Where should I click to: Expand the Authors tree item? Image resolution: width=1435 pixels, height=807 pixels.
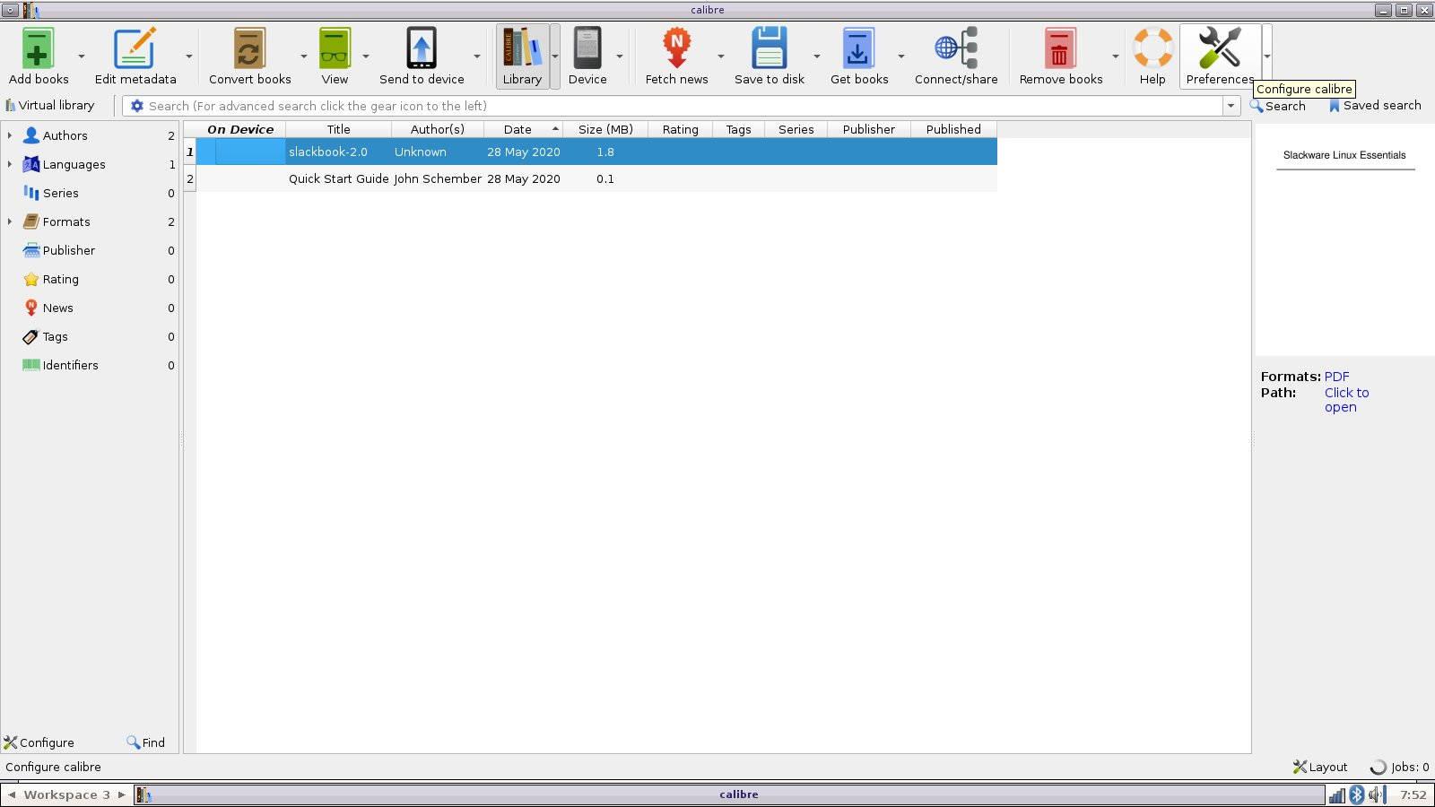pos(10,135)
